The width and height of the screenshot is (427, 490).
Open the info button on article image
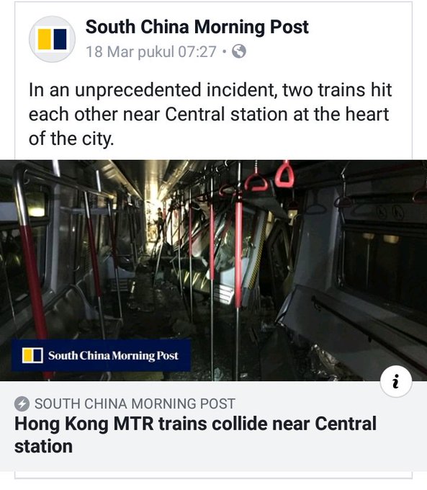click(x=396, y=380)
